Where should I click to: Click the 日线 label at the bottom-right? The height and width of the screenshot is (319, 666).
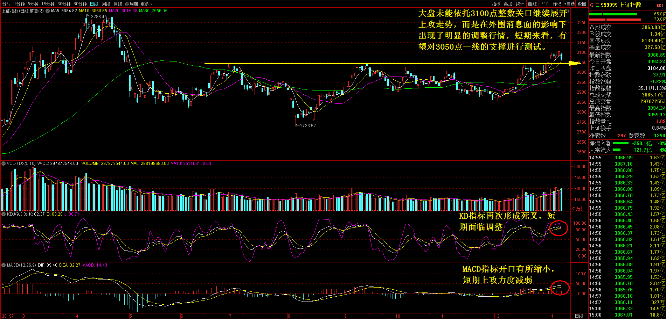tap(579, 316)
